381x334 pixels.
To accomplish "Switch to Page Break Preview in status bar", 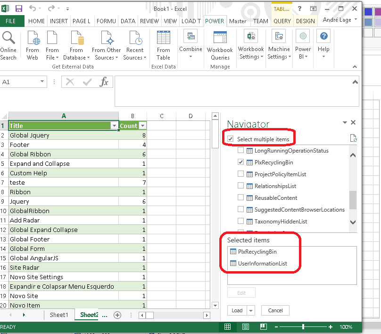I will [x=264, y=327].
